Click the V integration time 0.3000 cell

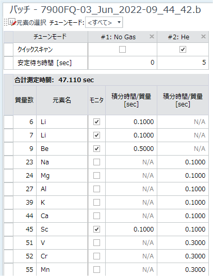183,243
